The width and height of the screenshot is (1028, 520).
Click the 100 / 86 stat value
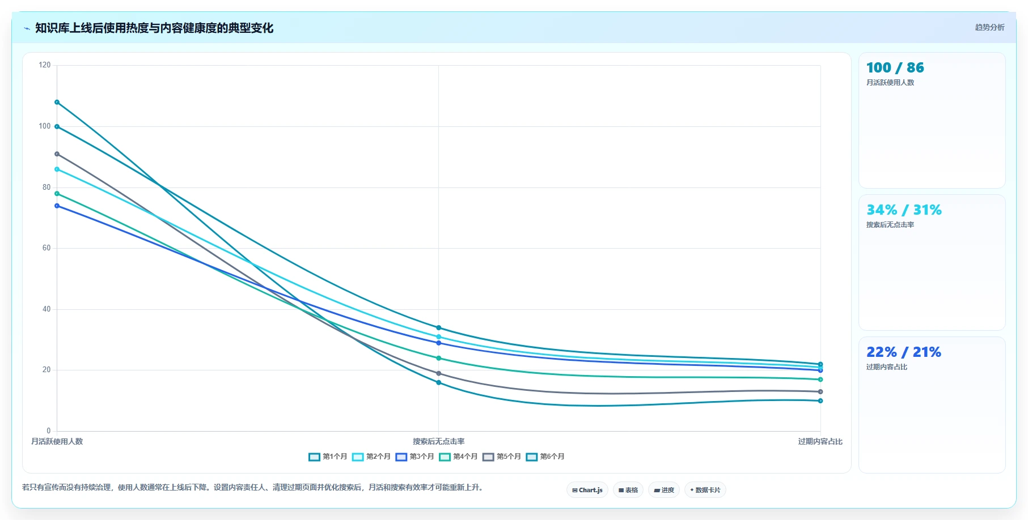(895, 68)
